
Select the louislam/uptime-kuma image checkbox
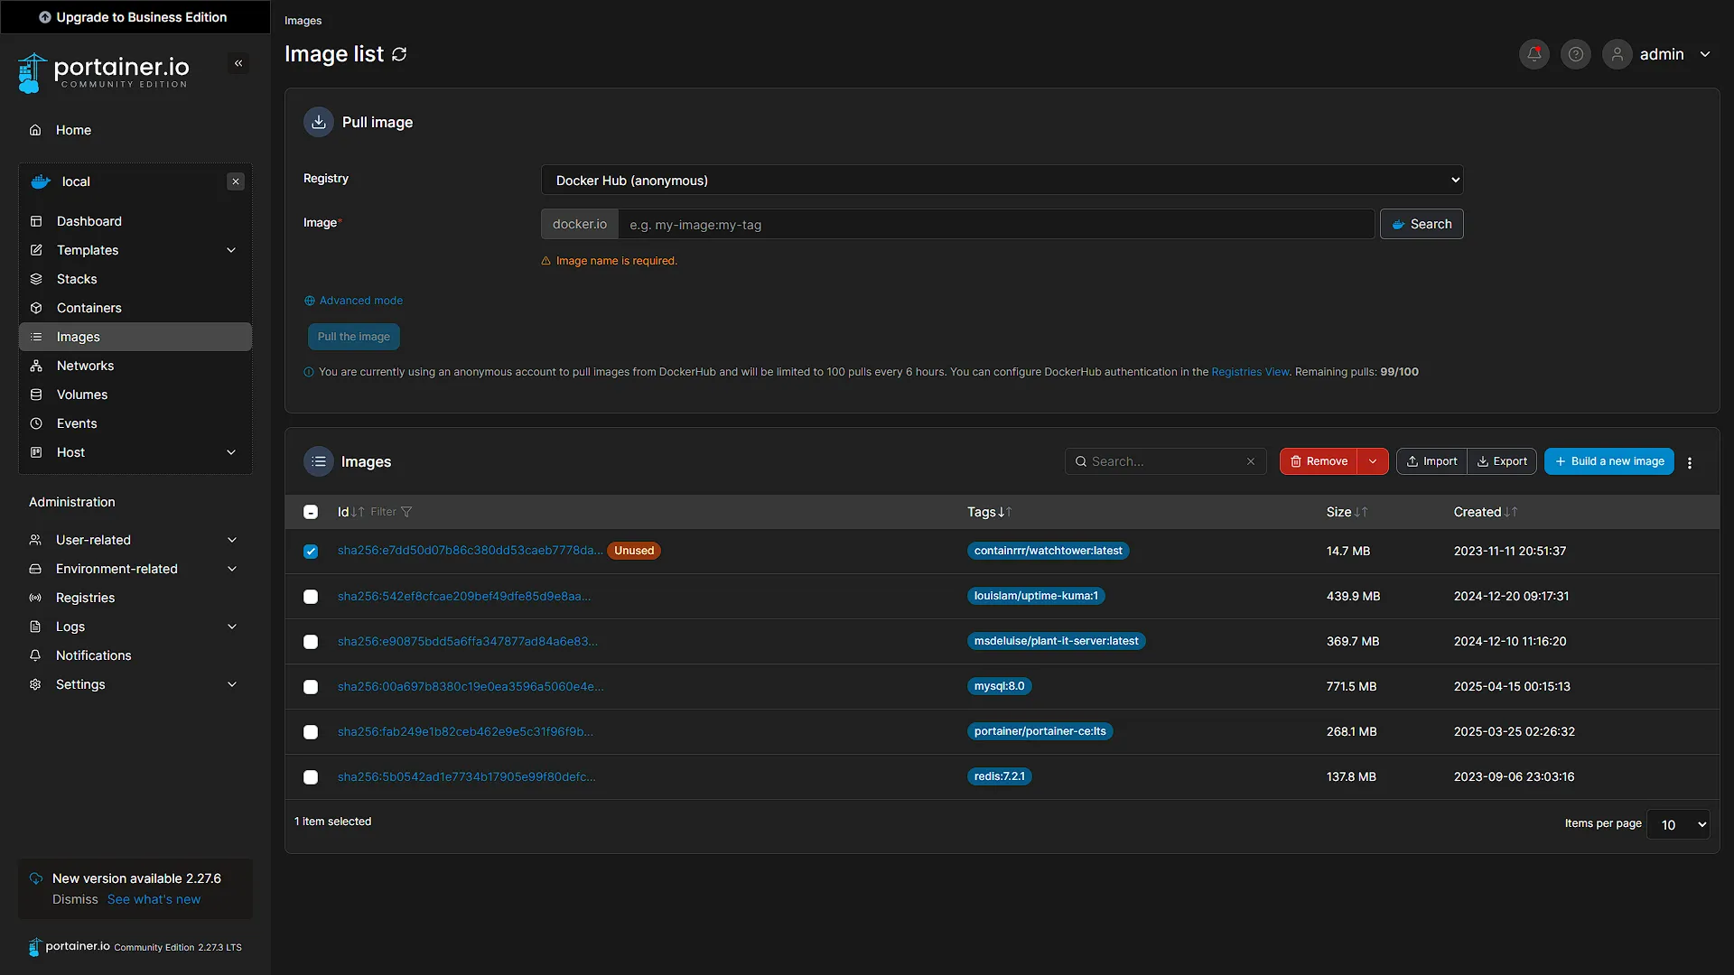click(311, 597)
